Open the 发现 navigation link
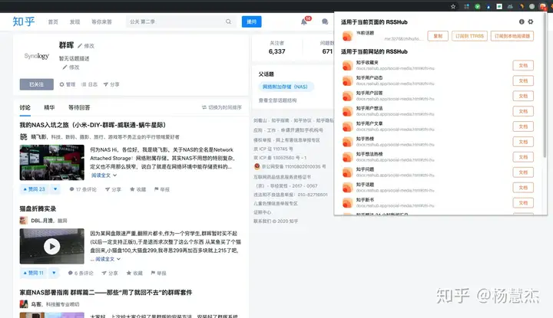The width and height of the screenshot is (553, 318). point(75,21)
